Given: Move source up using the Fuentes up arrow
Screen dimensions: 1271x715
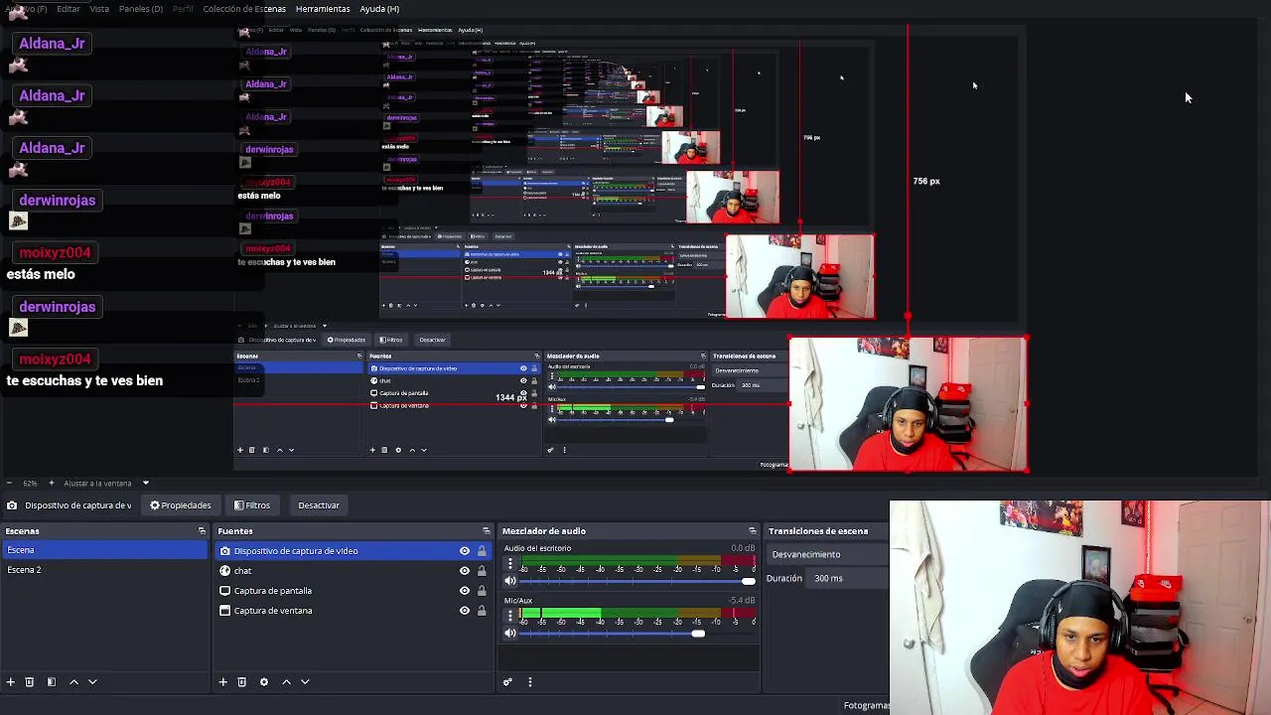Looking at the screenshot, I should coord(286,682).
